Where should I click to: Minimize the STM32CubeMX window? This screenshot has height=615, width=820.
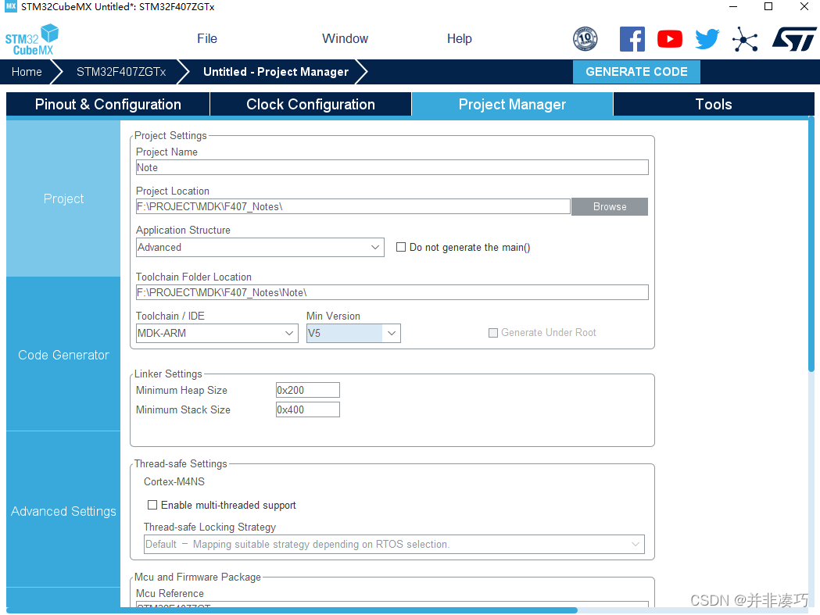point(733,7)
